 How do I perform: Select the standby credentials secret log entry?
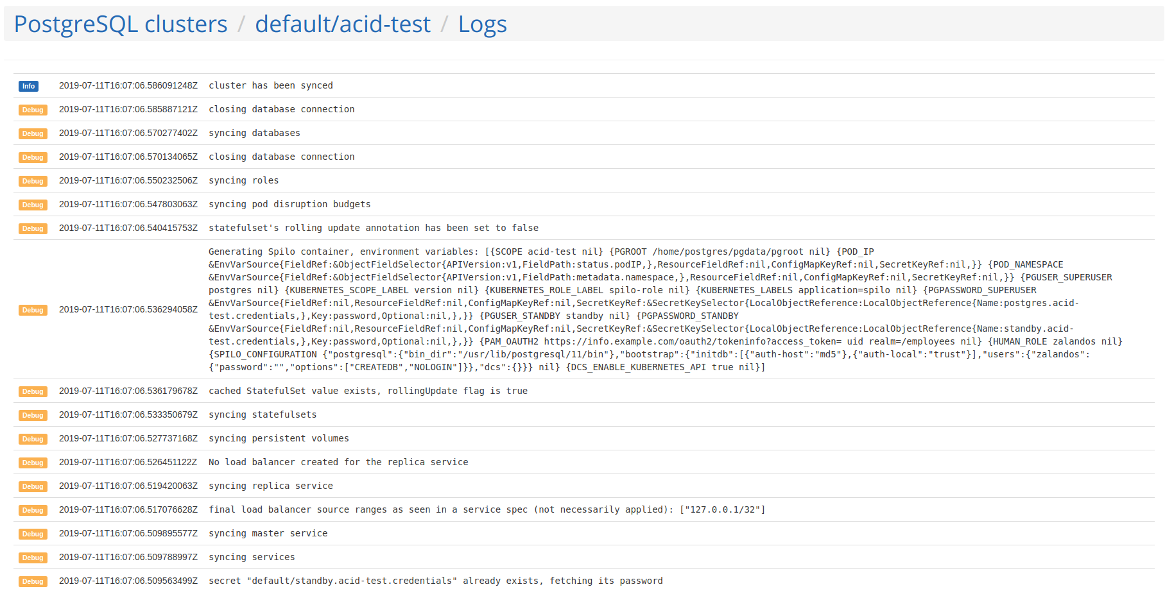pyautogui.click(x=435, y=581)
